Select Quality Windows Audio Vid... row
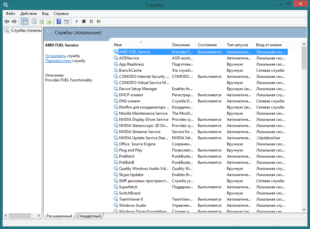 [x=200, y=168]
